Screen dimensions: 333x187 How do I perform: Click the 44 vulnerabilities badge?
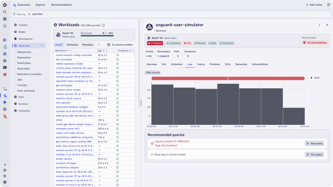tap(315, 43)
